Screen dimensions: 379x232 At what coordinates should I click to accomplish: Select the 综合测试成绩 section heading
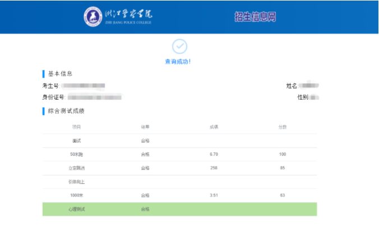pos(66,111)
